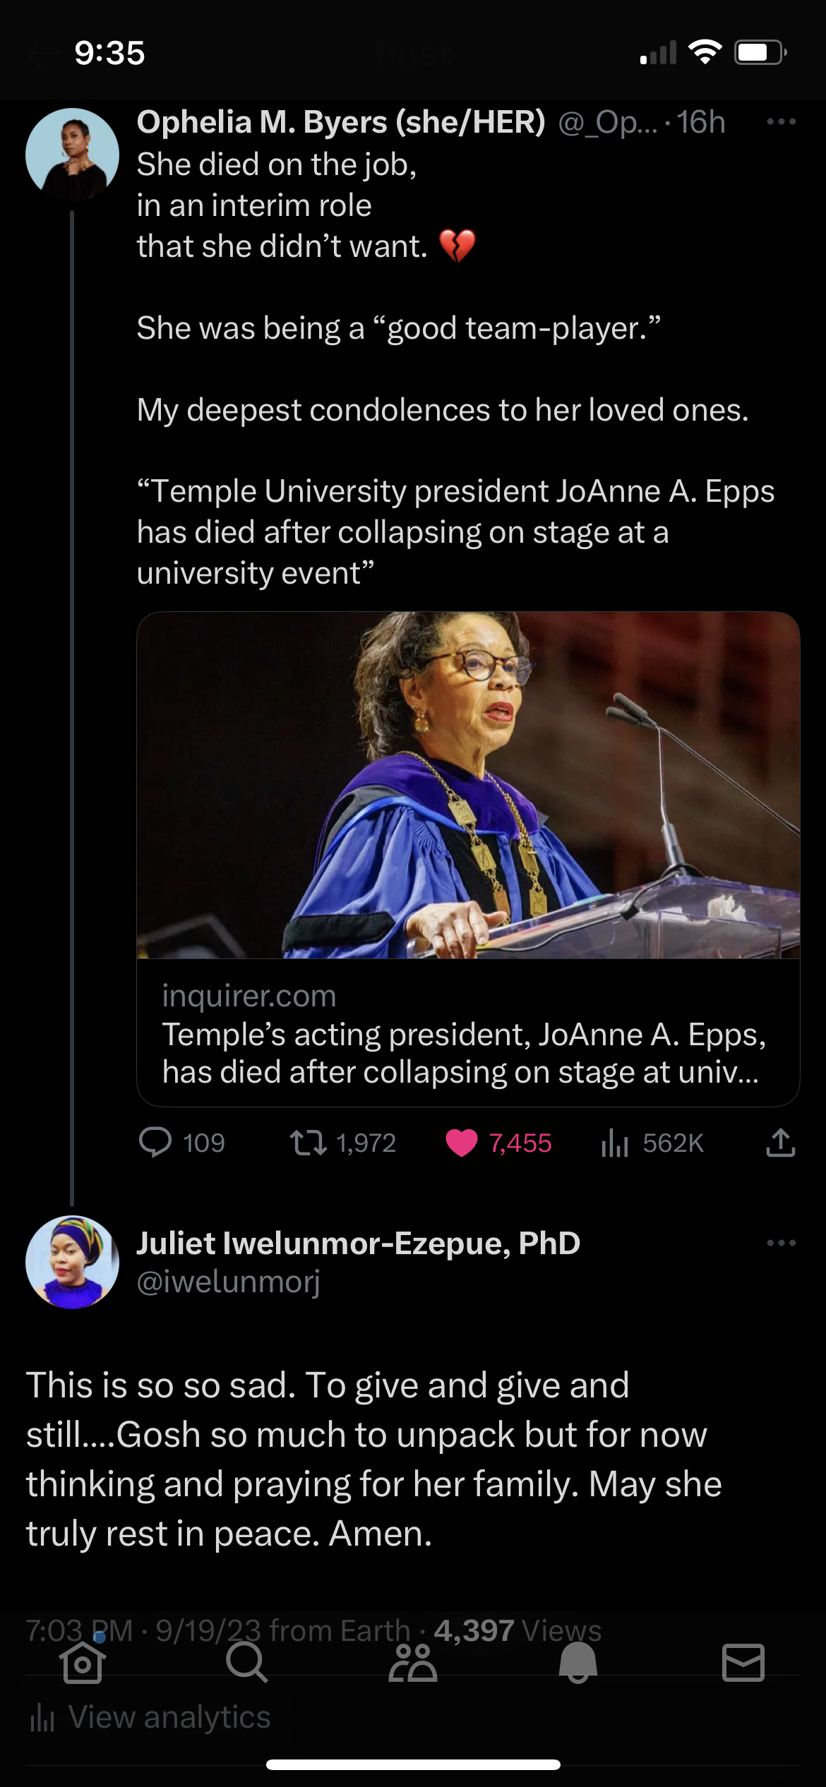Open the Communities tab

pos(413,1663)
